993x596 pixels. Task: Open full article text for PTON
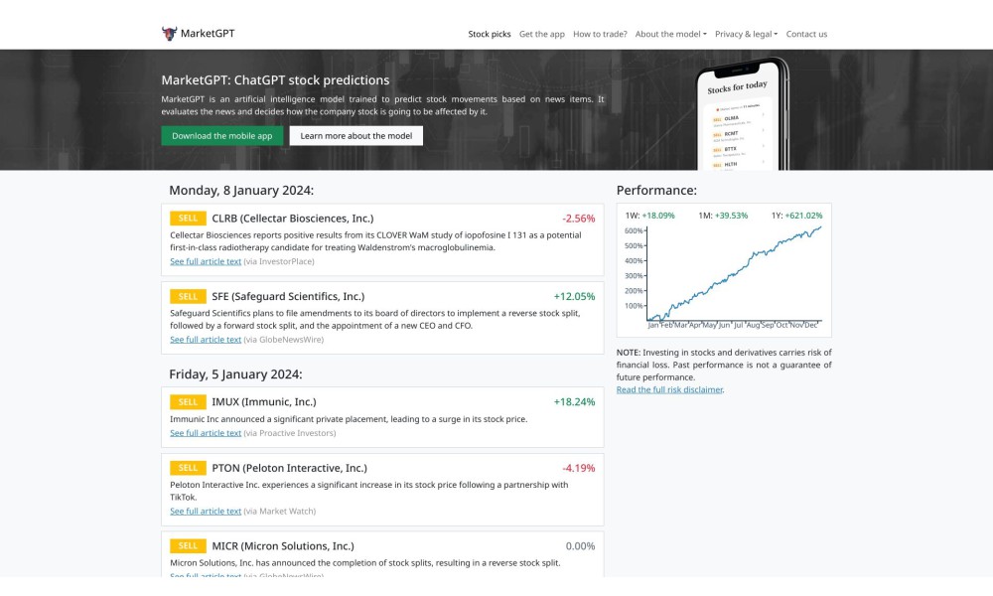coord(206,512)
